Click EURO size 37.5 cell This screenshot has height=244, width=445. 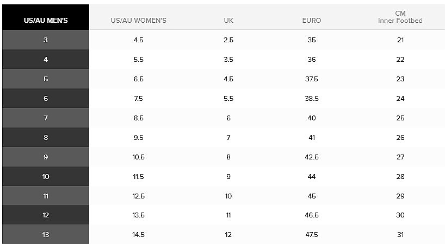[x=312, y=79]
